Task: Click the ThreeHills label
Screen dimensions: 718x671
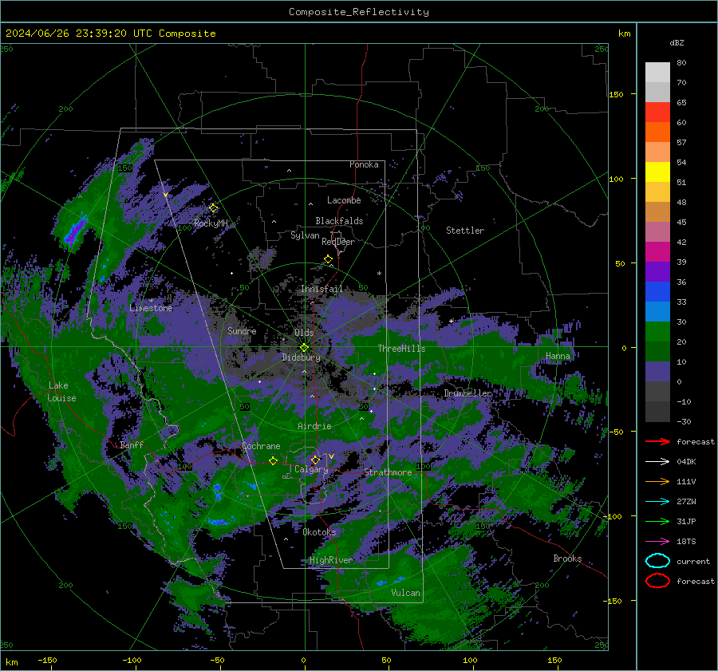Action: pos(401,349)
